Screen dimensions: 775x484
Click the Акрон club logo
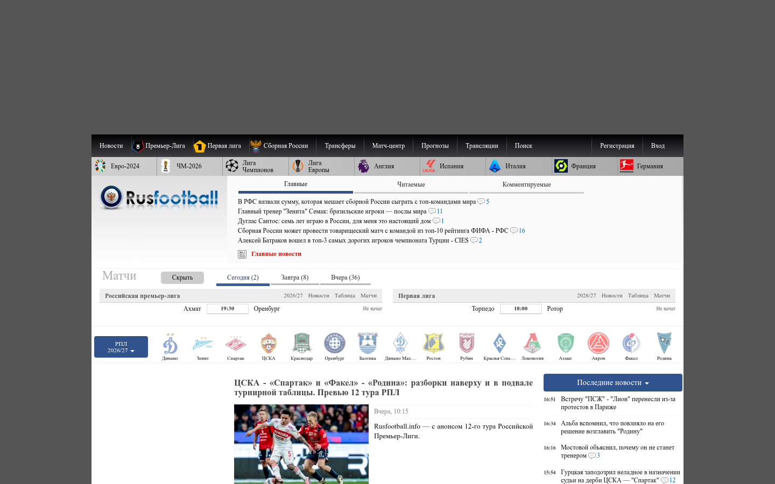point(598,343)
